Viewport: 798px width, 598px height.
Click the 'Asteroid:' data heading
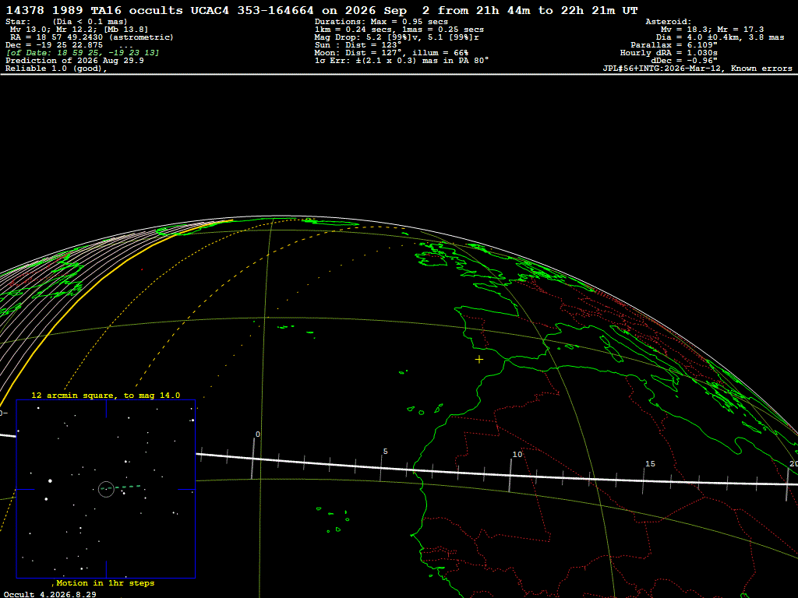[x=668, y=22]
